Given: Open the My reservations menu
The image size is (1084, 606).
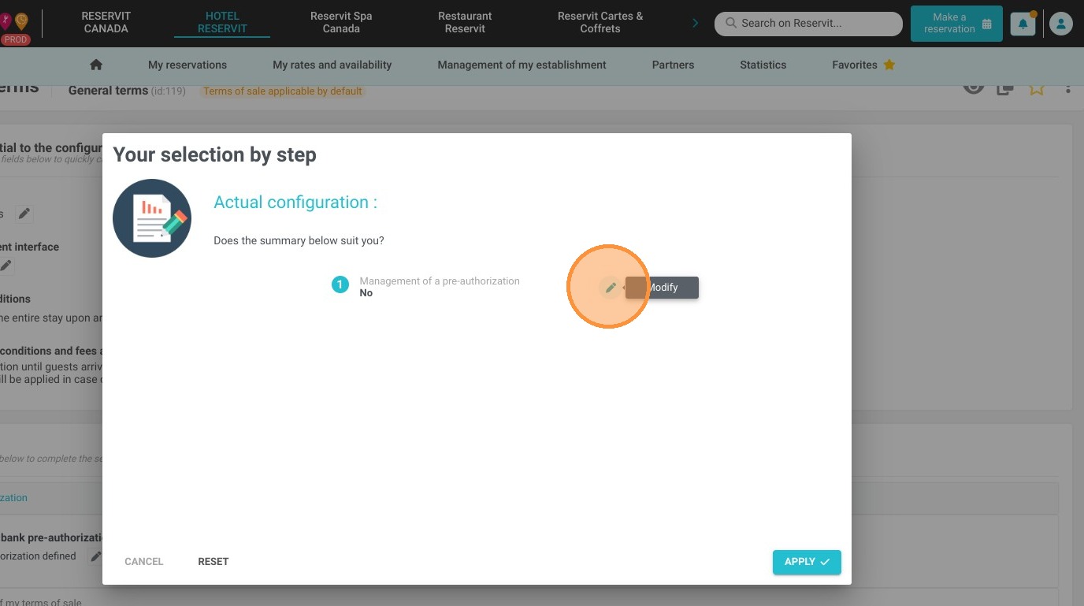Looking at the screenshot, I should click(187, 65).
